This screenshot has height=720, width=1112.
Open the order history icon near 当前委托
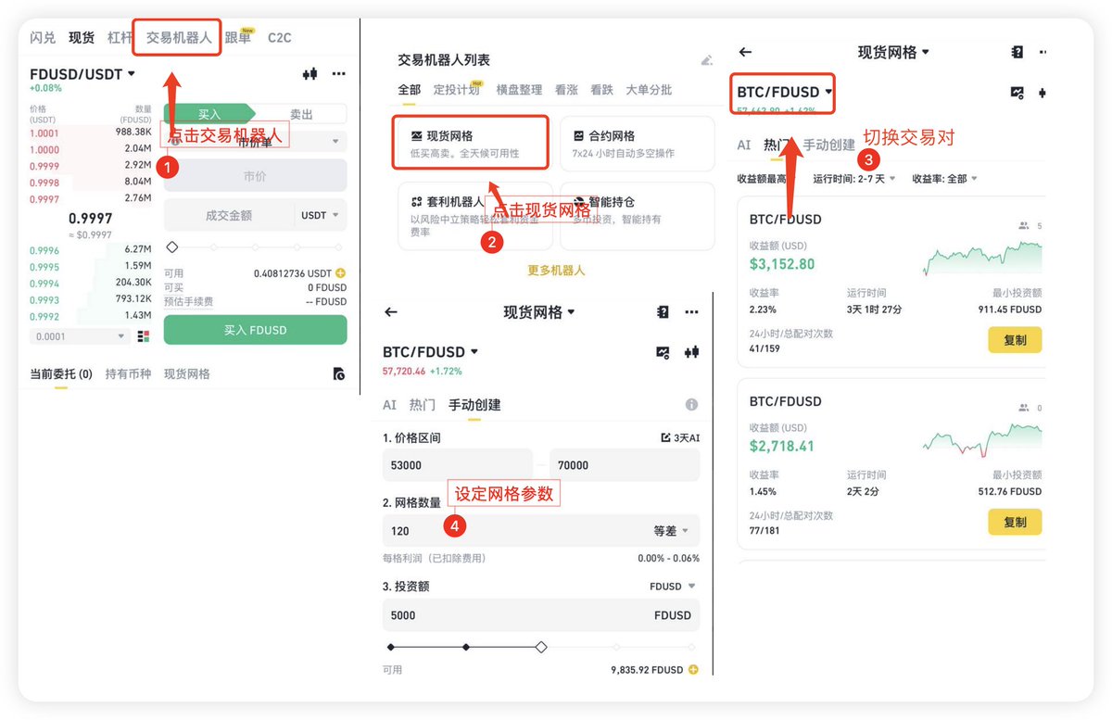338,373
